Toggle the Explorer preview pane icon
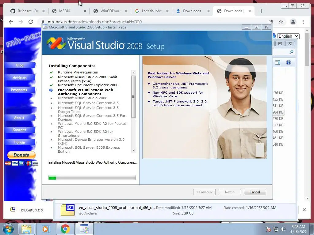Viewport: 314px width, 235px height. pyautogui.click(x=278, y=62)
